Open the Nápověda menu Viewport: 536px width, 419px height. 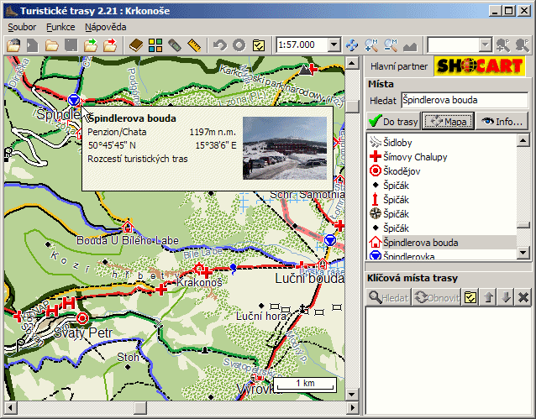(106, 27)
